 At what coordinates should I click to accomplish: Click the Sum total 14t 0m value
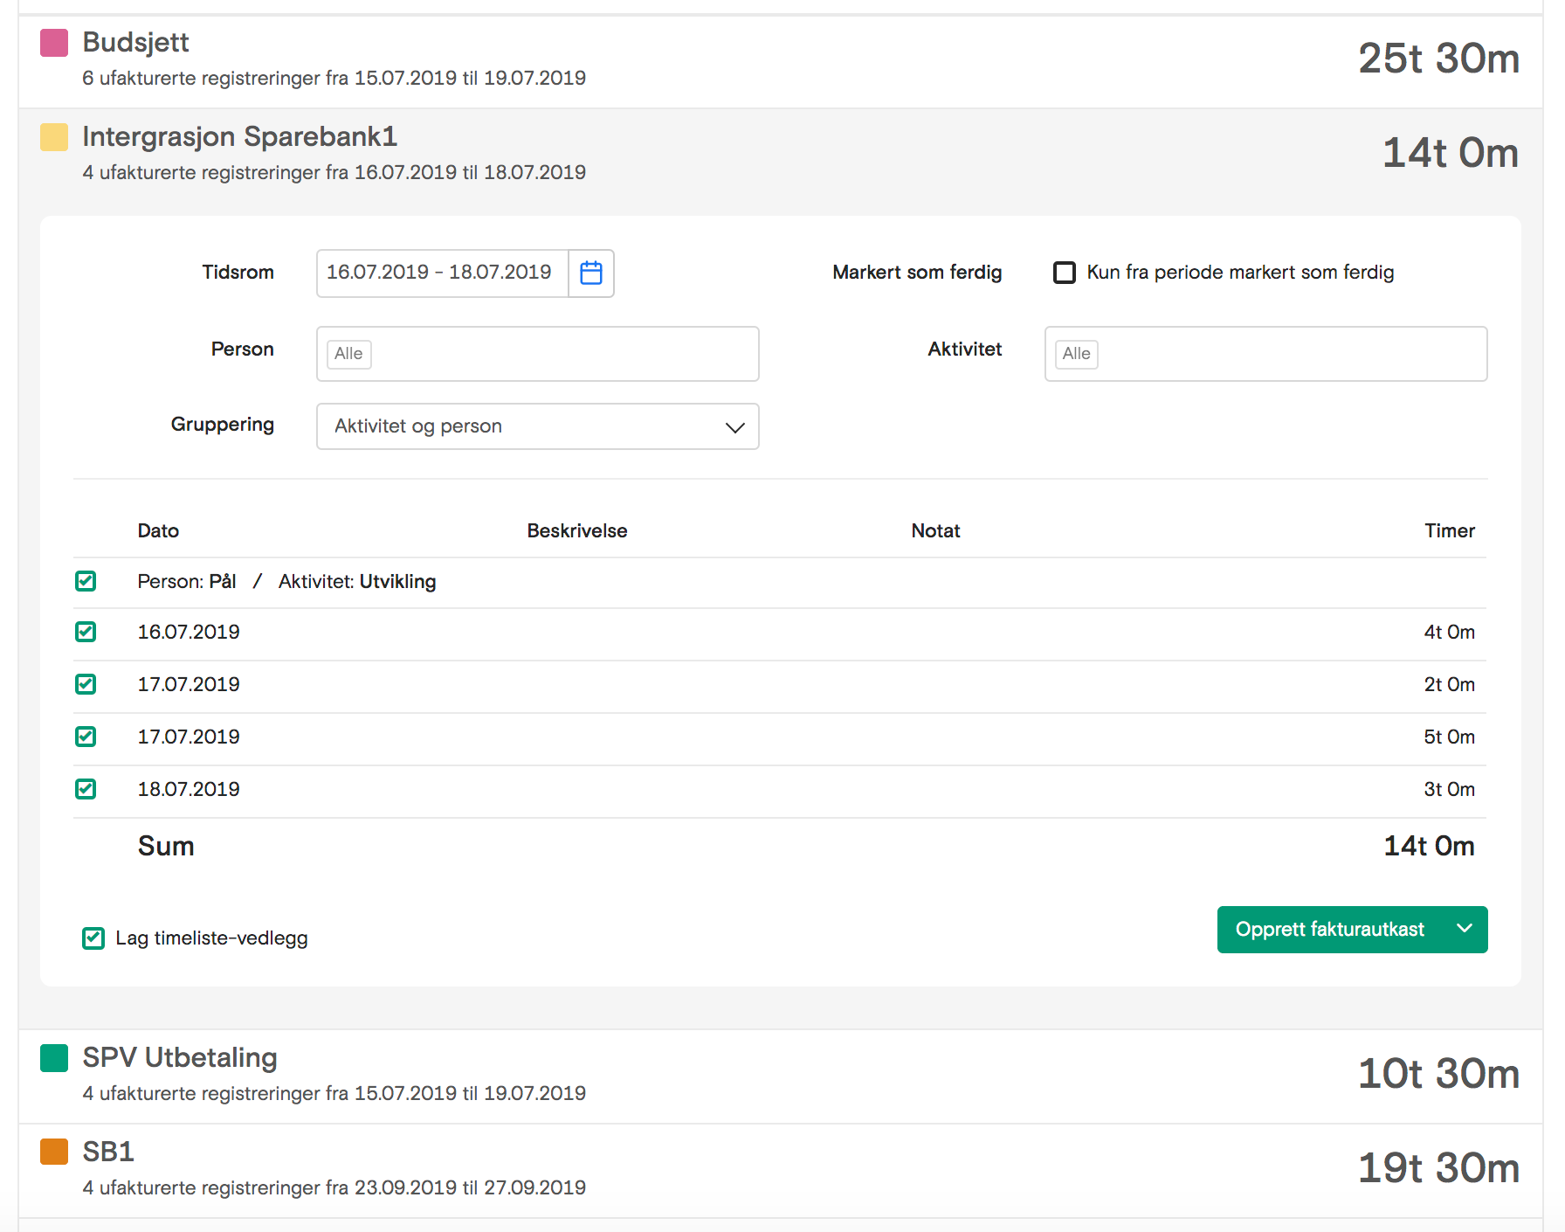pyautogui.click(x=1429, y=846)
